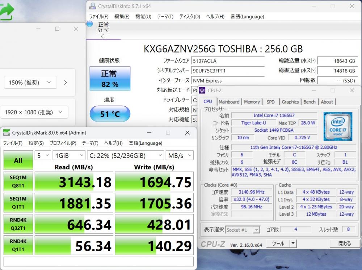Click the ツール button in CPU-Z
Viewport: 362px width, 270px height.
click(x=278, y=244)
